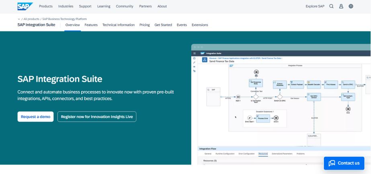Click the Start 1 envelope event in flow
The image size is (371, 174).
tap(238, 97)
